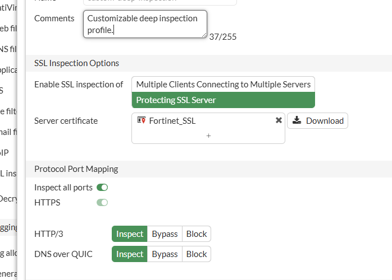The image size is (392, 280).
Task: Download the server certificate
Action: click(318, 120)
